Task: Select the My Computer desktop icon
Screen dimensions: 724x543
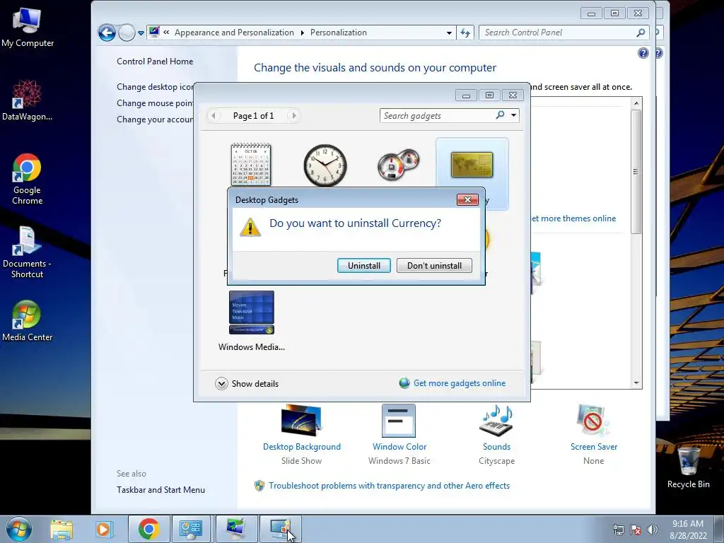Action: tap(28, 28)
